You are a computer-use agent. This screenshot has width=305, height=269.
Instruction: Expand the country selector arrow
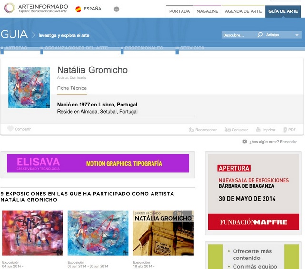pyautogui.click(x=116, y=9)
